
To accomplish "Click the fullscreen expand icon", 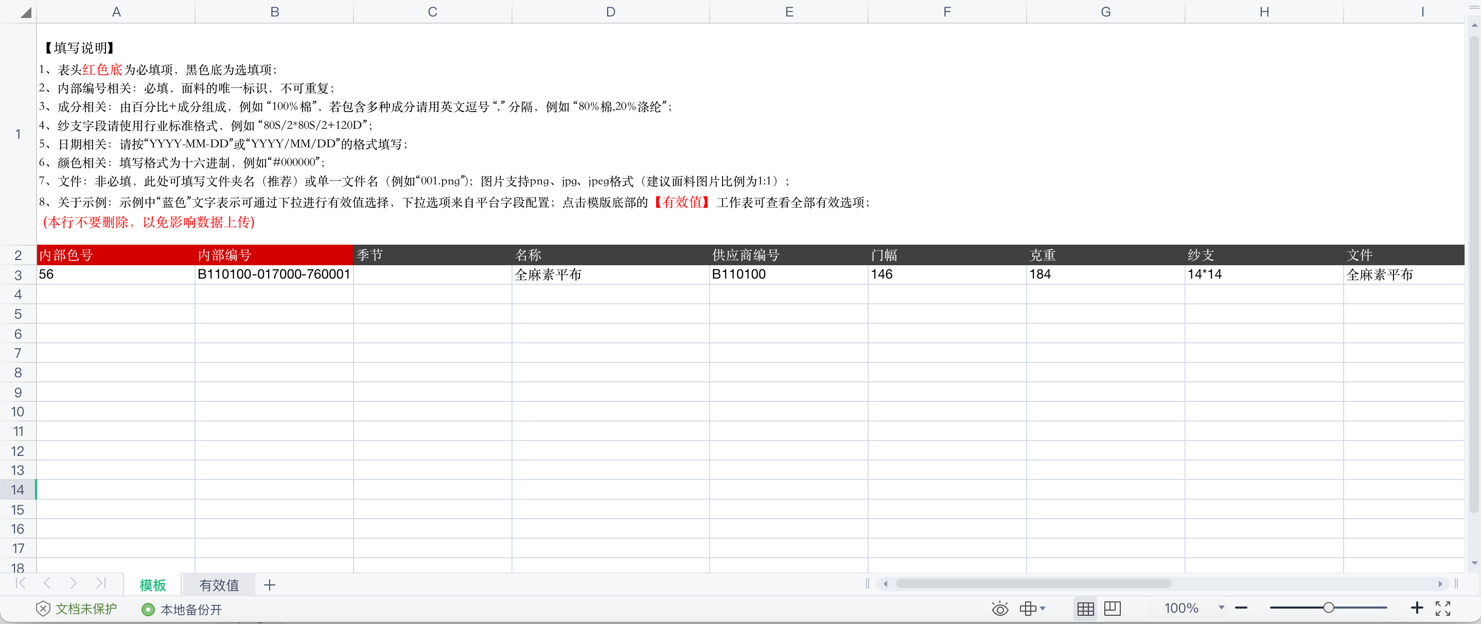I will tap(1442, 608).
